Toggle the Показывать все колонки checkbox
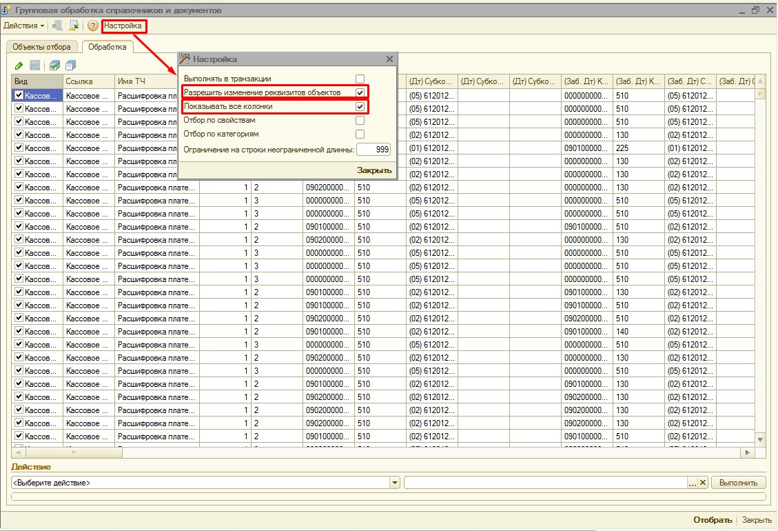Image resolution: width=778 pixels, height=531 pixels. (x=360, y=107)
